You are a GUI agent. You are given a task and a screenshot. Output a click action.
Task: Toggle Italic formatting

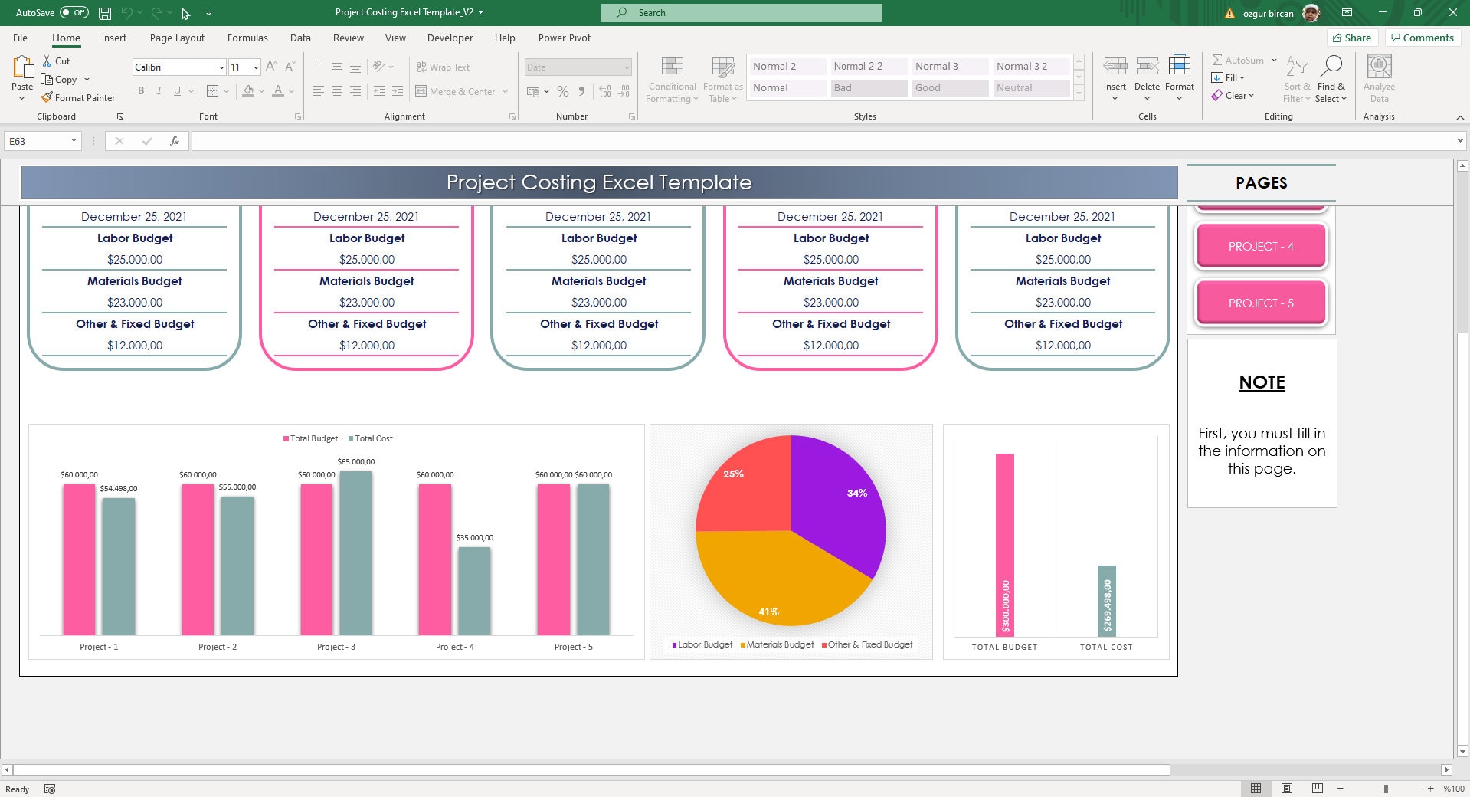tap(159, 91)
